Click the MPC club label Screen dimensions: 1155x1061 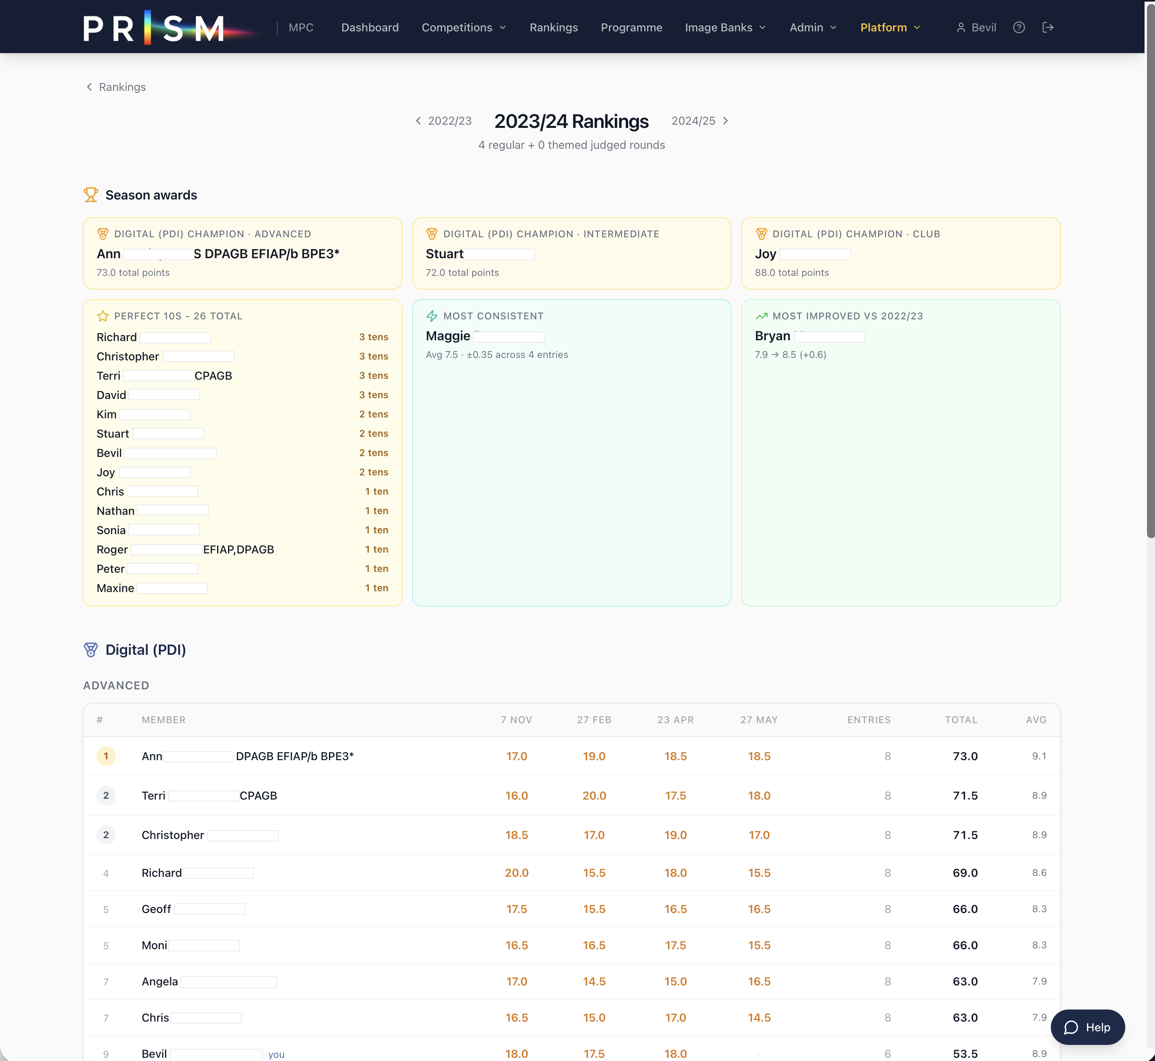[301, 28]
